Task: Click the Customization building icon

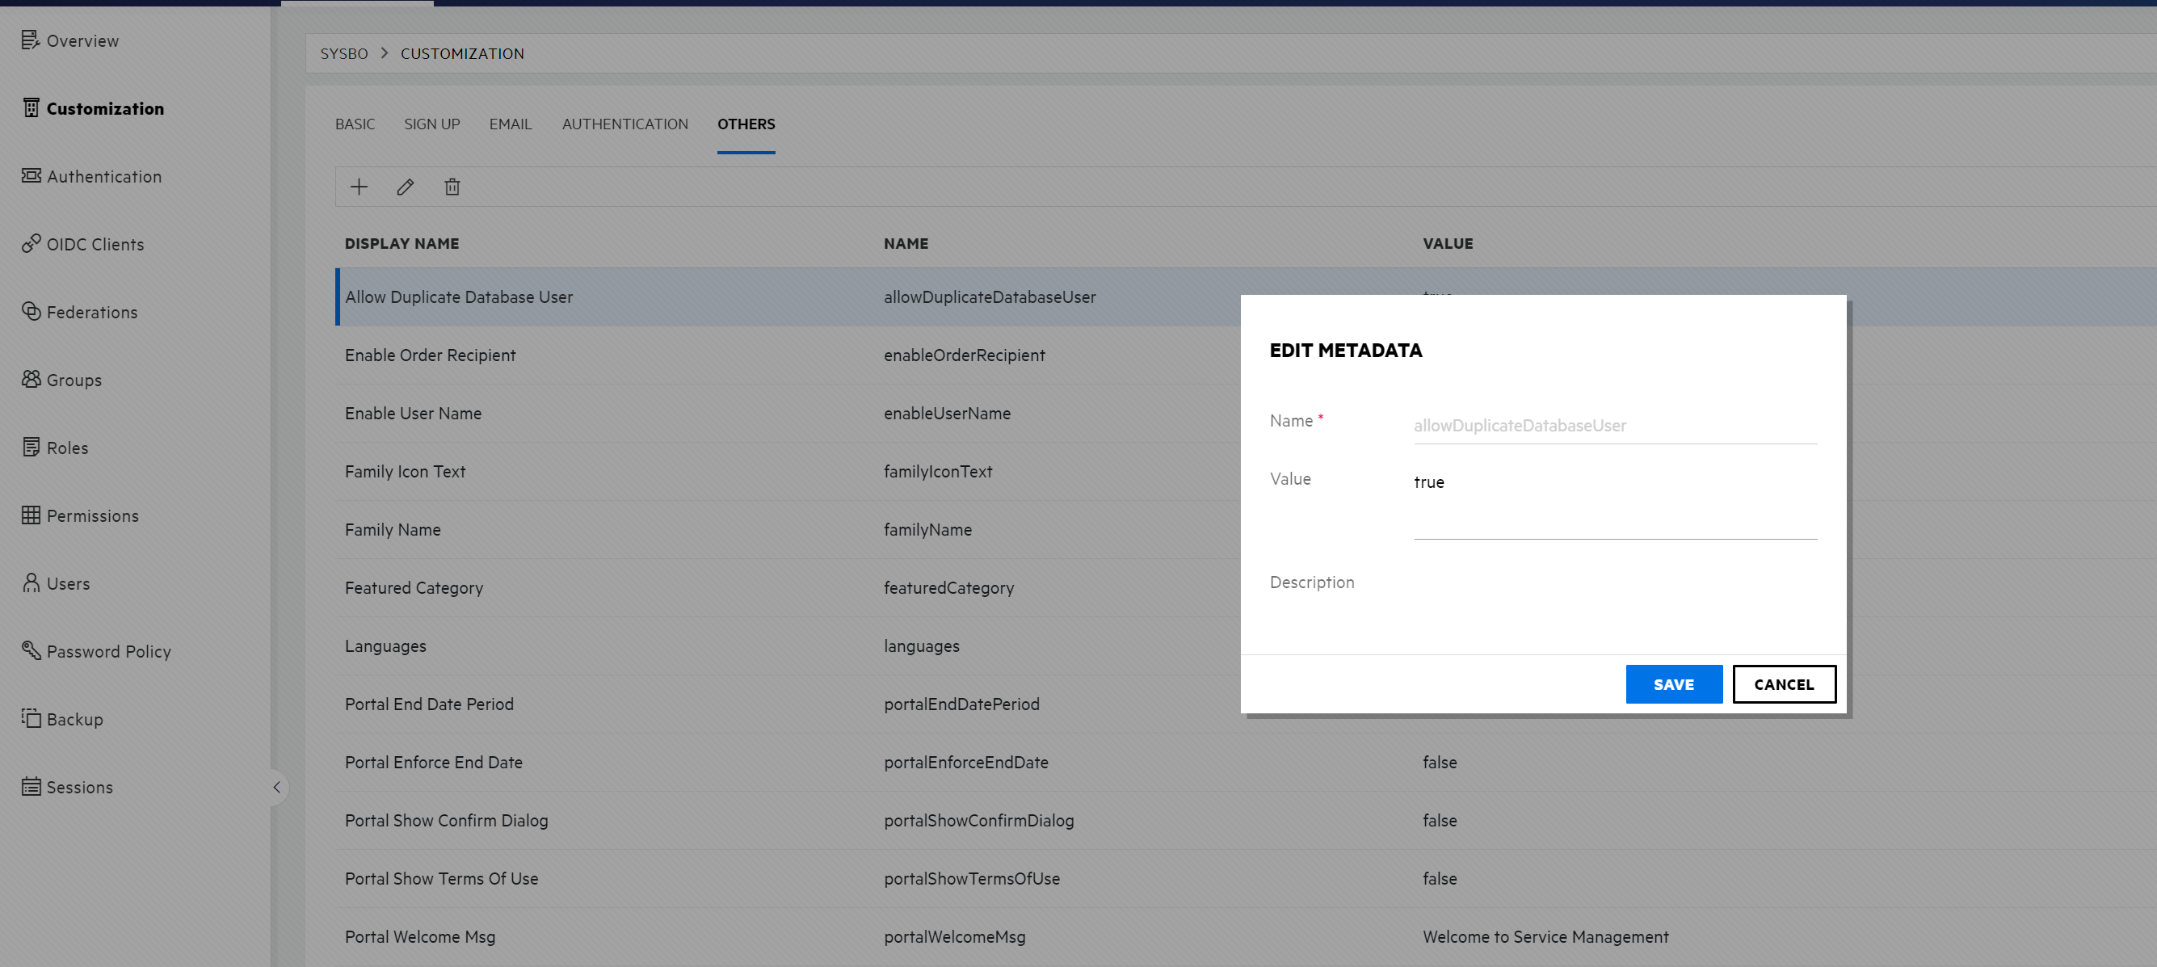Action: pyautogui.click(x=30, y=108)
